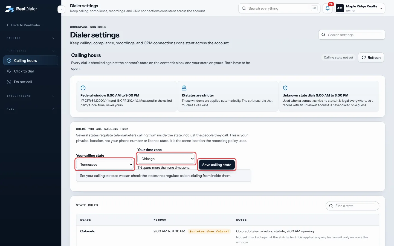
Task: Click the WINDOW column header
Action: coord(160,220)
